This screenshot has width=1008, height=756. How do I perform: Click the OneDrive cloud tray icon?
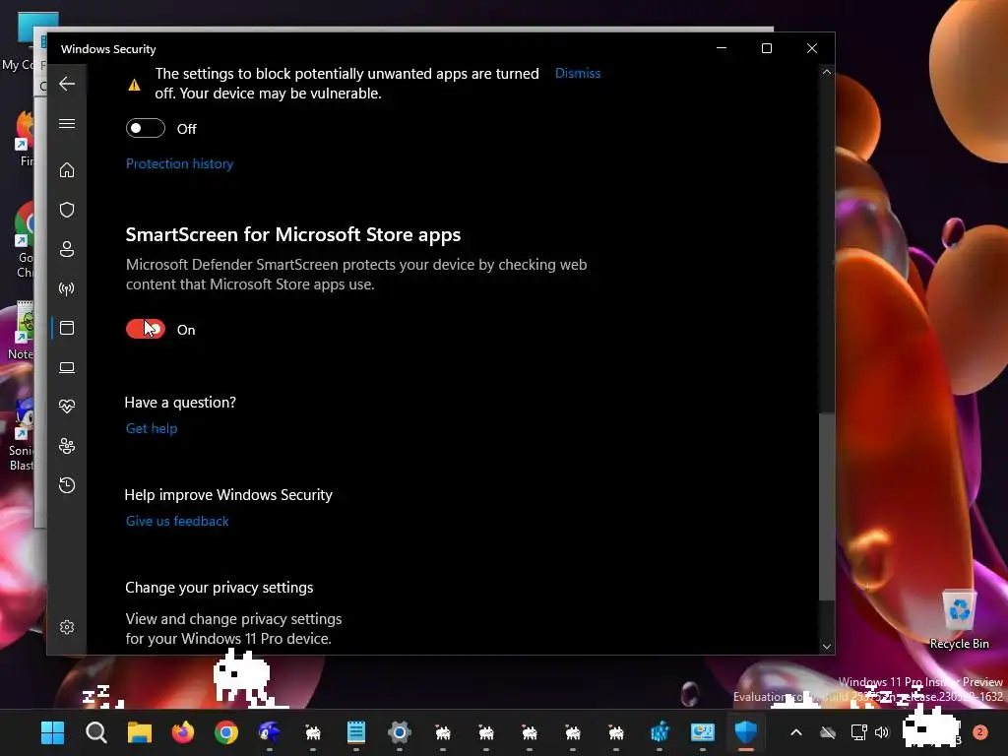click(828, 732)
